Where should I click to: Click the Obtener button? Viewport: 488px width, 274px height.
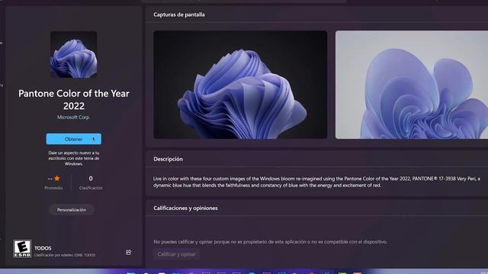click(x=74, y=139)
